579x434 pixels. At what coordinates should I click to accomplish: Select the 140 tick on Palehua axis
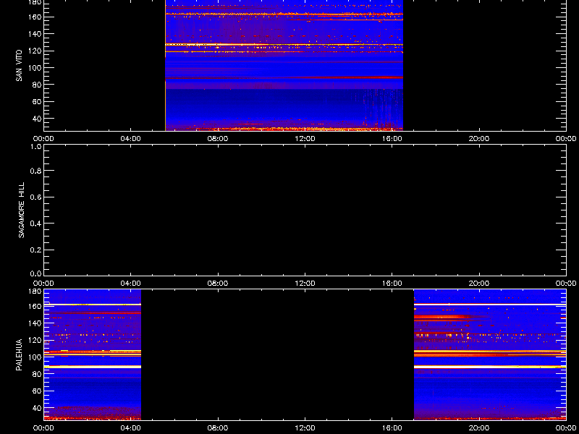35,323
